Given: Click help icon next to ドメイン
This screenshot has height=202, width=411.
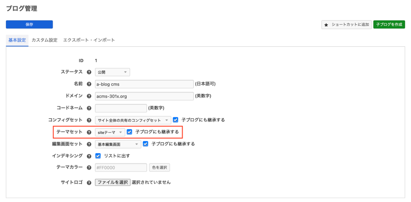Looking at the screenshot, I should point(89,96).
